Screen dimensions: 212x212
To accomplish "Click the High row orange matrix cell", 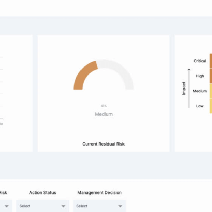I will tap(211, 76).
